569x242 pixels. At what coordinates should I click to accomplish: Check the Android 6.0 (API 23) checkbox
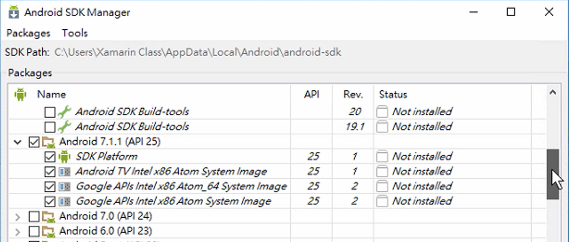click(34, 231)
